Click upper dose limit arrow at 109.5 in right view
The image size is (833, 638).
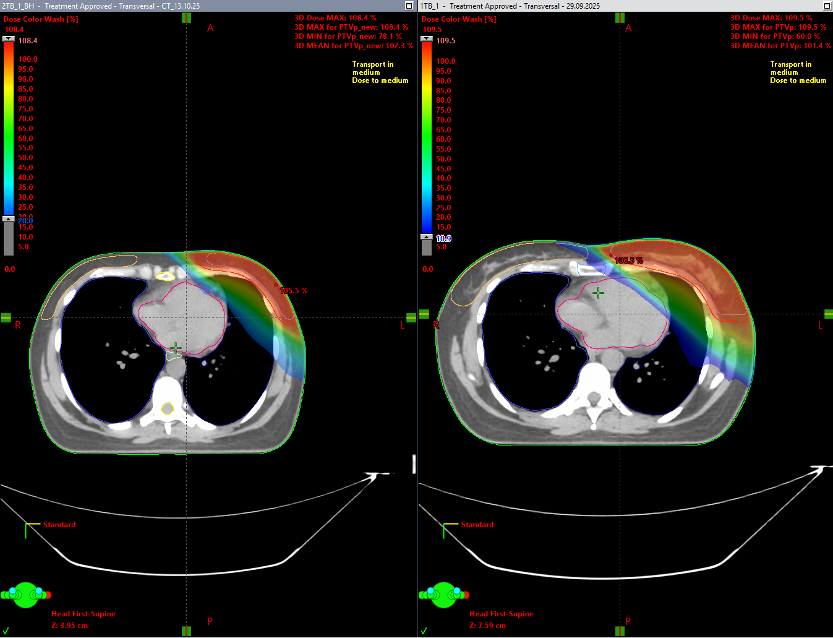click(427, 39)
